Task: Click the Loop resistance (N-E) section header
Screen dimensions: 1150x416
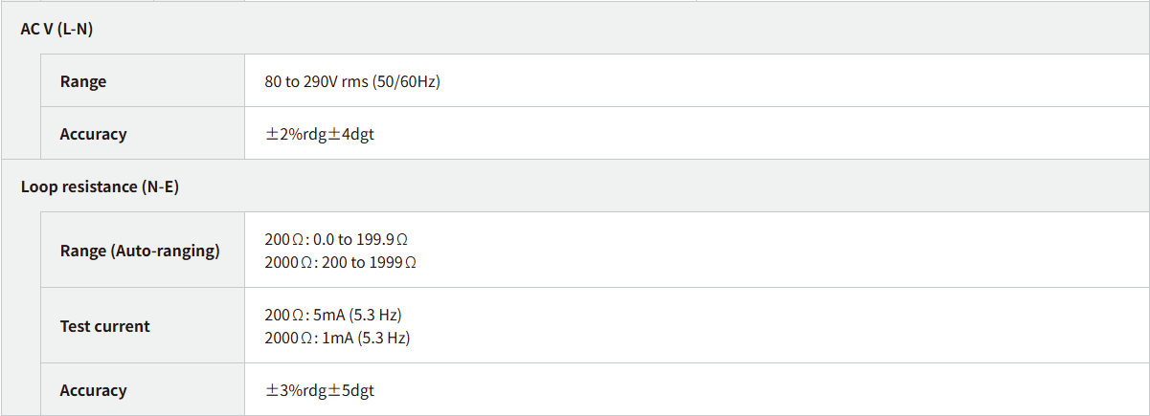Action: coord(100,186)
